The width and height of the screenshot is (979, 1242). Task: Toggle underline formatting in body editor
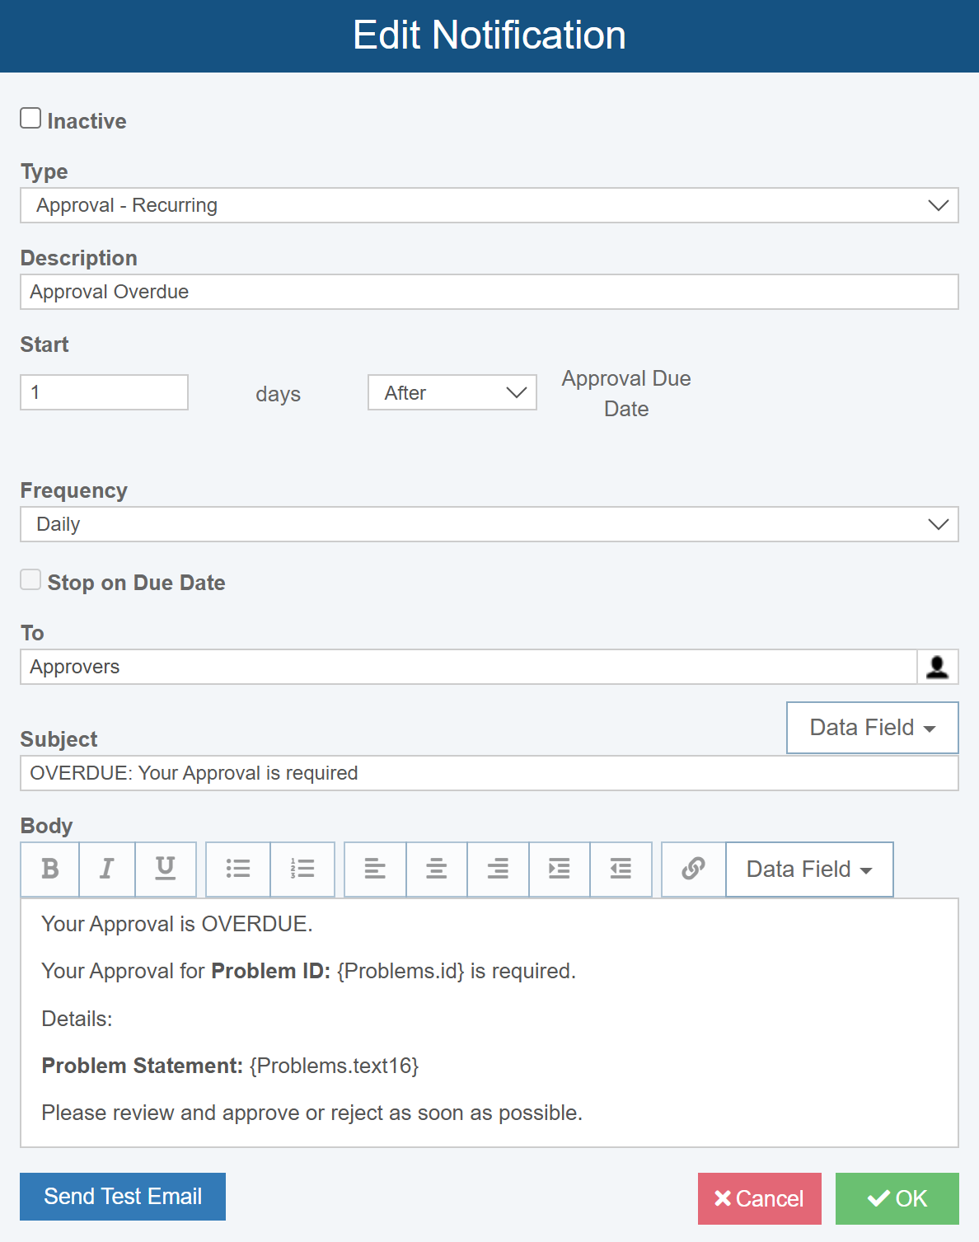point(166,869)
